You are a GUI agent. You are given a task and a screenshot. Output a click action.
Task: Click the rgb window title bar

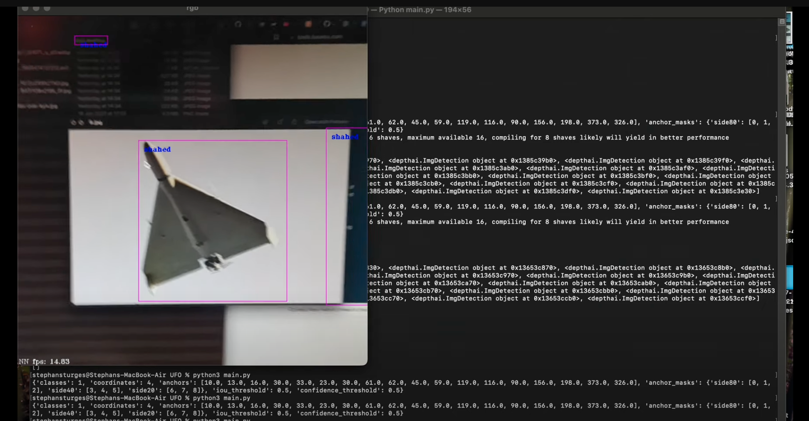193,7
